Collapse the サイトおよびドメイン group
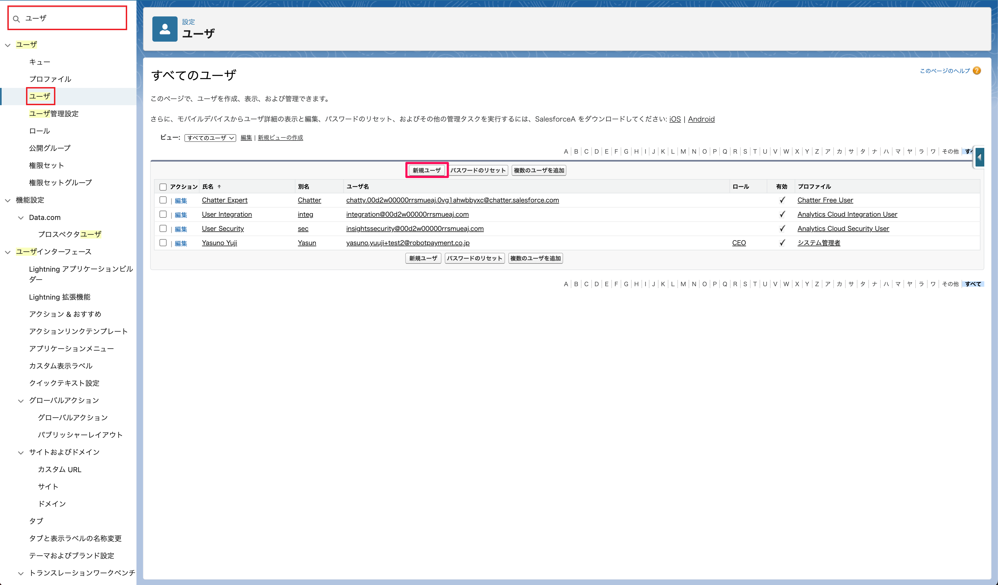The image size is (998, 585). click(21, 452)
